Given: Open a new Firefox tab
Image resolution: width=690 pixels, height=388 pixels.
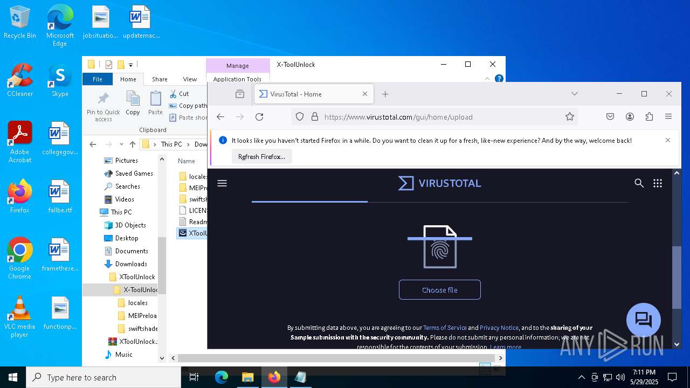Looking at the screenshot, I should tap(385, 94).
